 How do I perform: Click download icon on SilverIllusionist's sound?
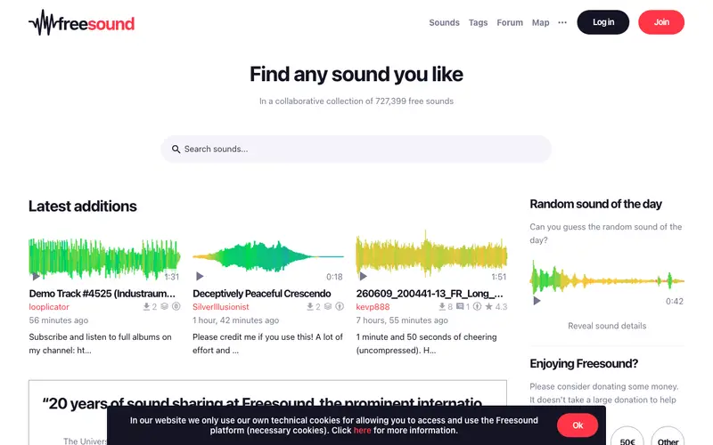coord(309,307)
